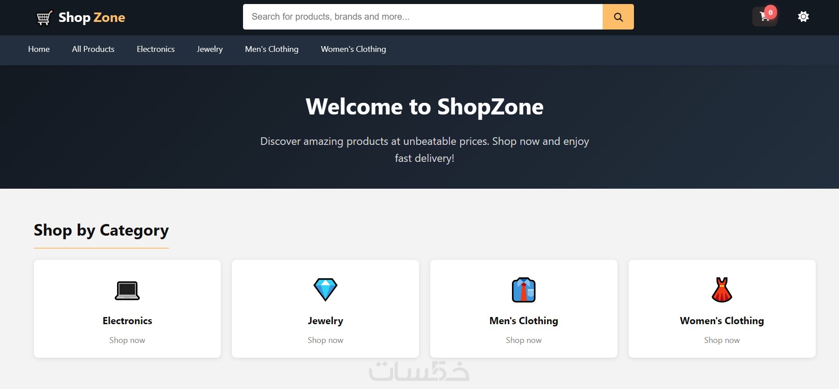Select Jewelry in the navigation bar

click(210, 49)
